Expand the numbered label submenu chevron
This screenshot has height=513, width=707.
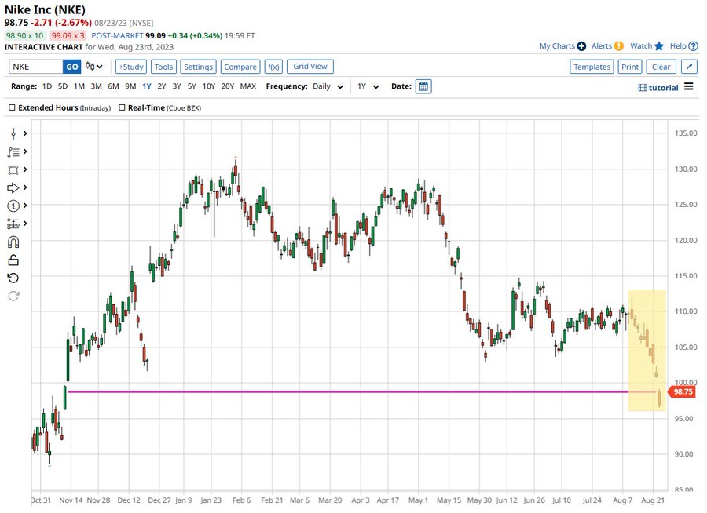[x=25, y=206]
